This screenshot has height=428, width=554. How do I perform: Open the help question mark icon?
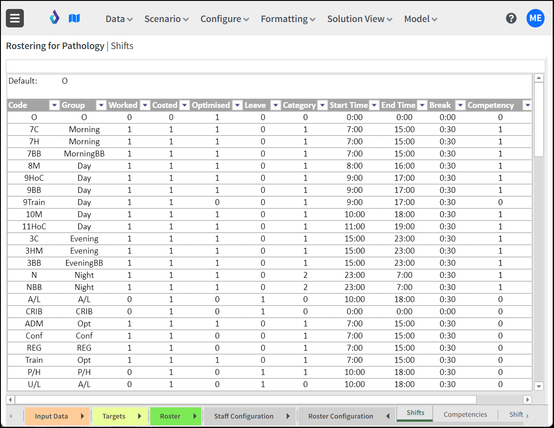click(511, 18)
